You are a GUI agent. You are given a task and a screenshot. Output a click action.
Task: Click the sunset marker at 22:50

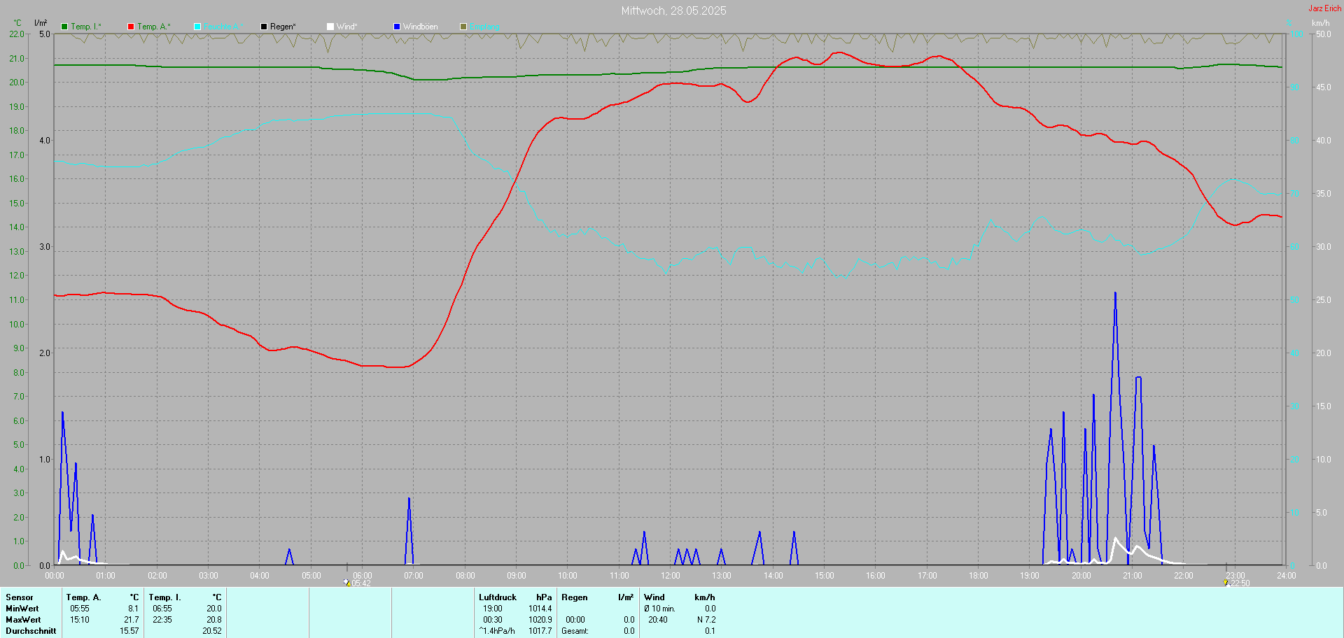[x=1226, y=583]
